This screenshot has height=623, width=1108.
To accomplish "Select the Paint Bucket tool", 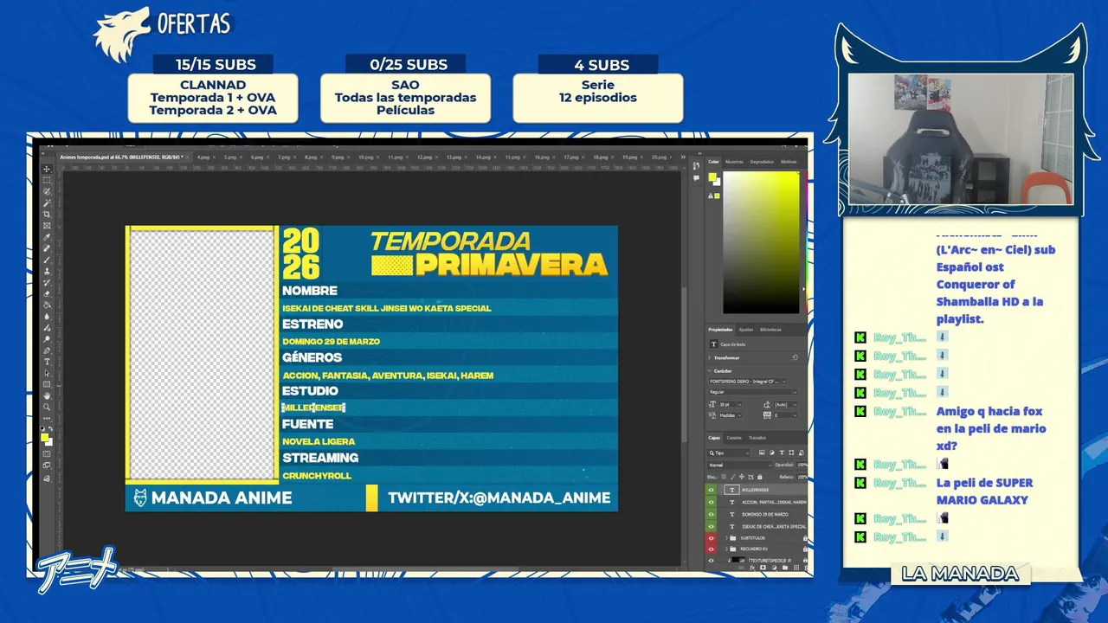I will click(47, 305).
